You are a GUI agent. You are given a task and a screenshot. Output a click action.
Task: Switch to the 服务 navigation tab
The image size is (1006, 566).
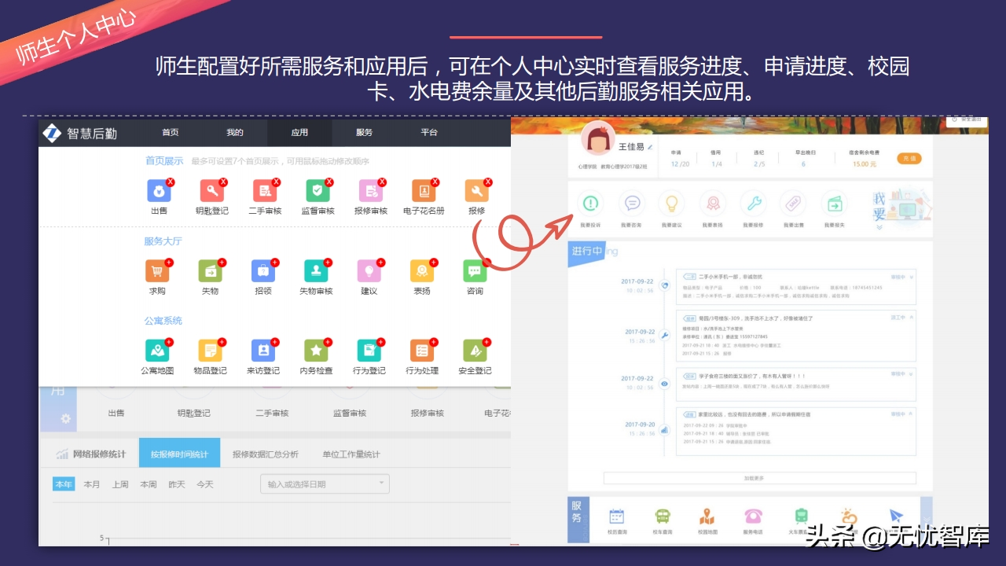pyautogui.click(x=363, y=133)
